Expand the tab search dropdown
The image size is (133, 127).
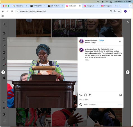pos(130,6)
